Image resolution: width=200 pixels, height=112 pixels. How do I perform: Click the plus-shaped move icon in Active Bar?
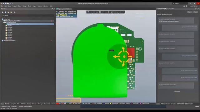(x=91, y=12)
